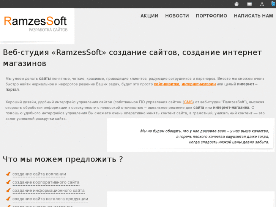Click quote line а горечь плохого качества

(222, 136)
